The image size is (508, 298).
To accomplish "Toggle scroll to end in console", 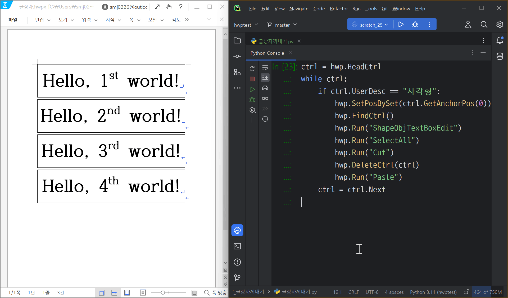I will 265,78.
